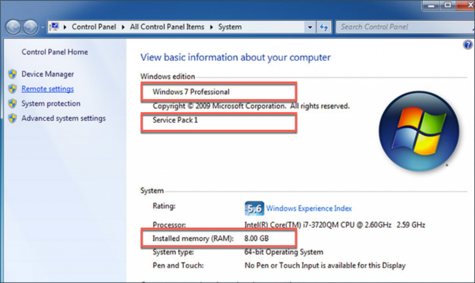Go to Control Panel Home

54,52
